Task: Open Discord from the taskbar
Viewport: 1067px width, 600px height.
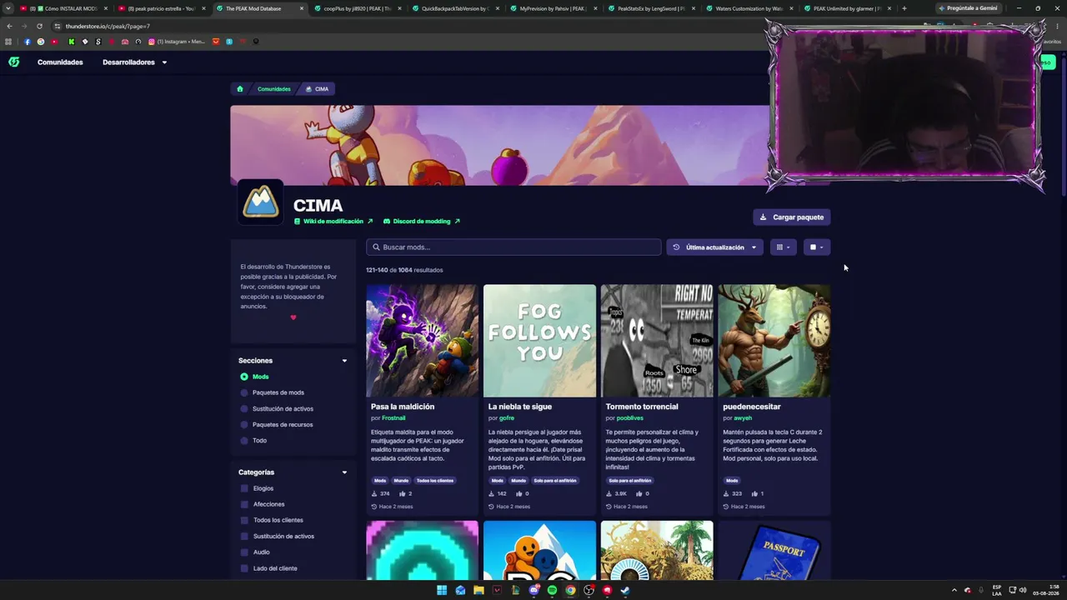Action: pyautogui.click(x=533, y=590)
